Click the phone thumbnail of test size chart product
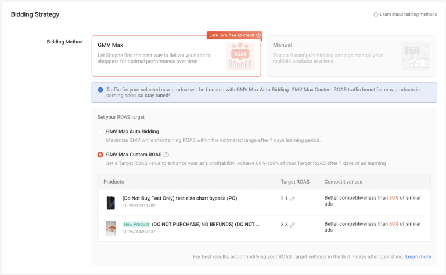This screenshot has height=275, width=446. tap(110, 202)
